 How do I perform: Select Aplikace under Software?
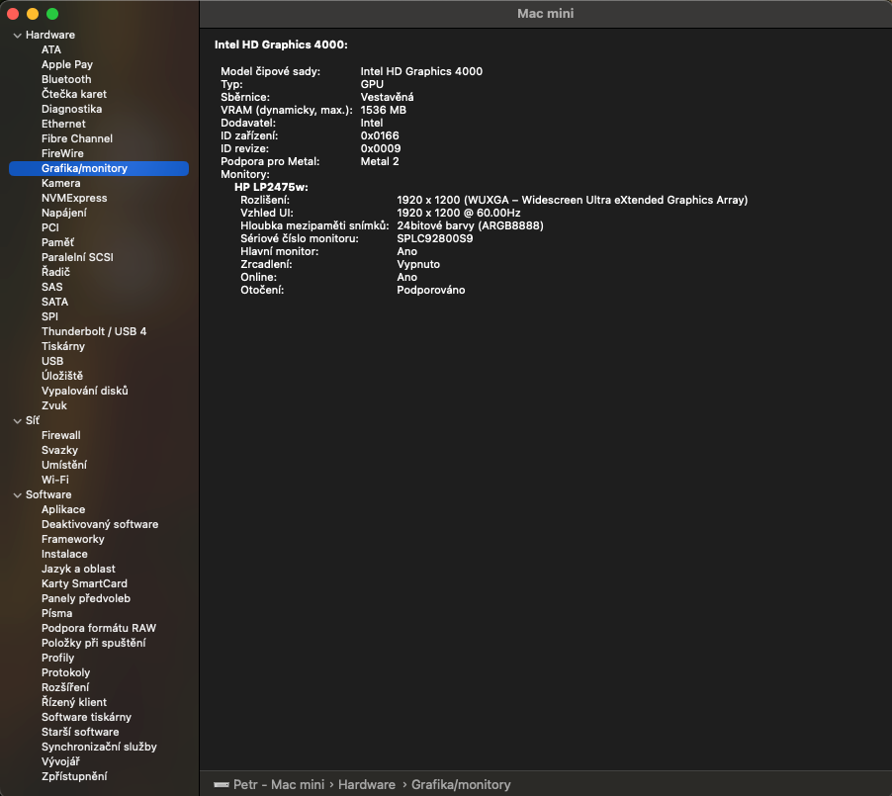coord(63,510)
